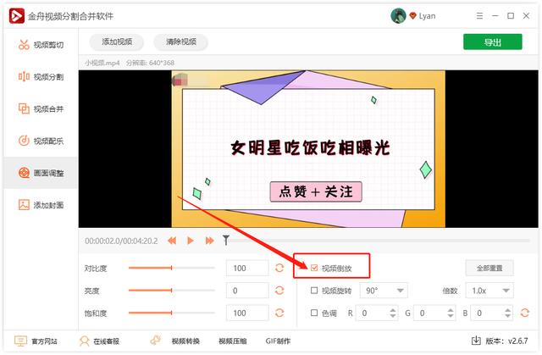Click the rewind playback icon
The image size is (542, 355).
[172, 241]
